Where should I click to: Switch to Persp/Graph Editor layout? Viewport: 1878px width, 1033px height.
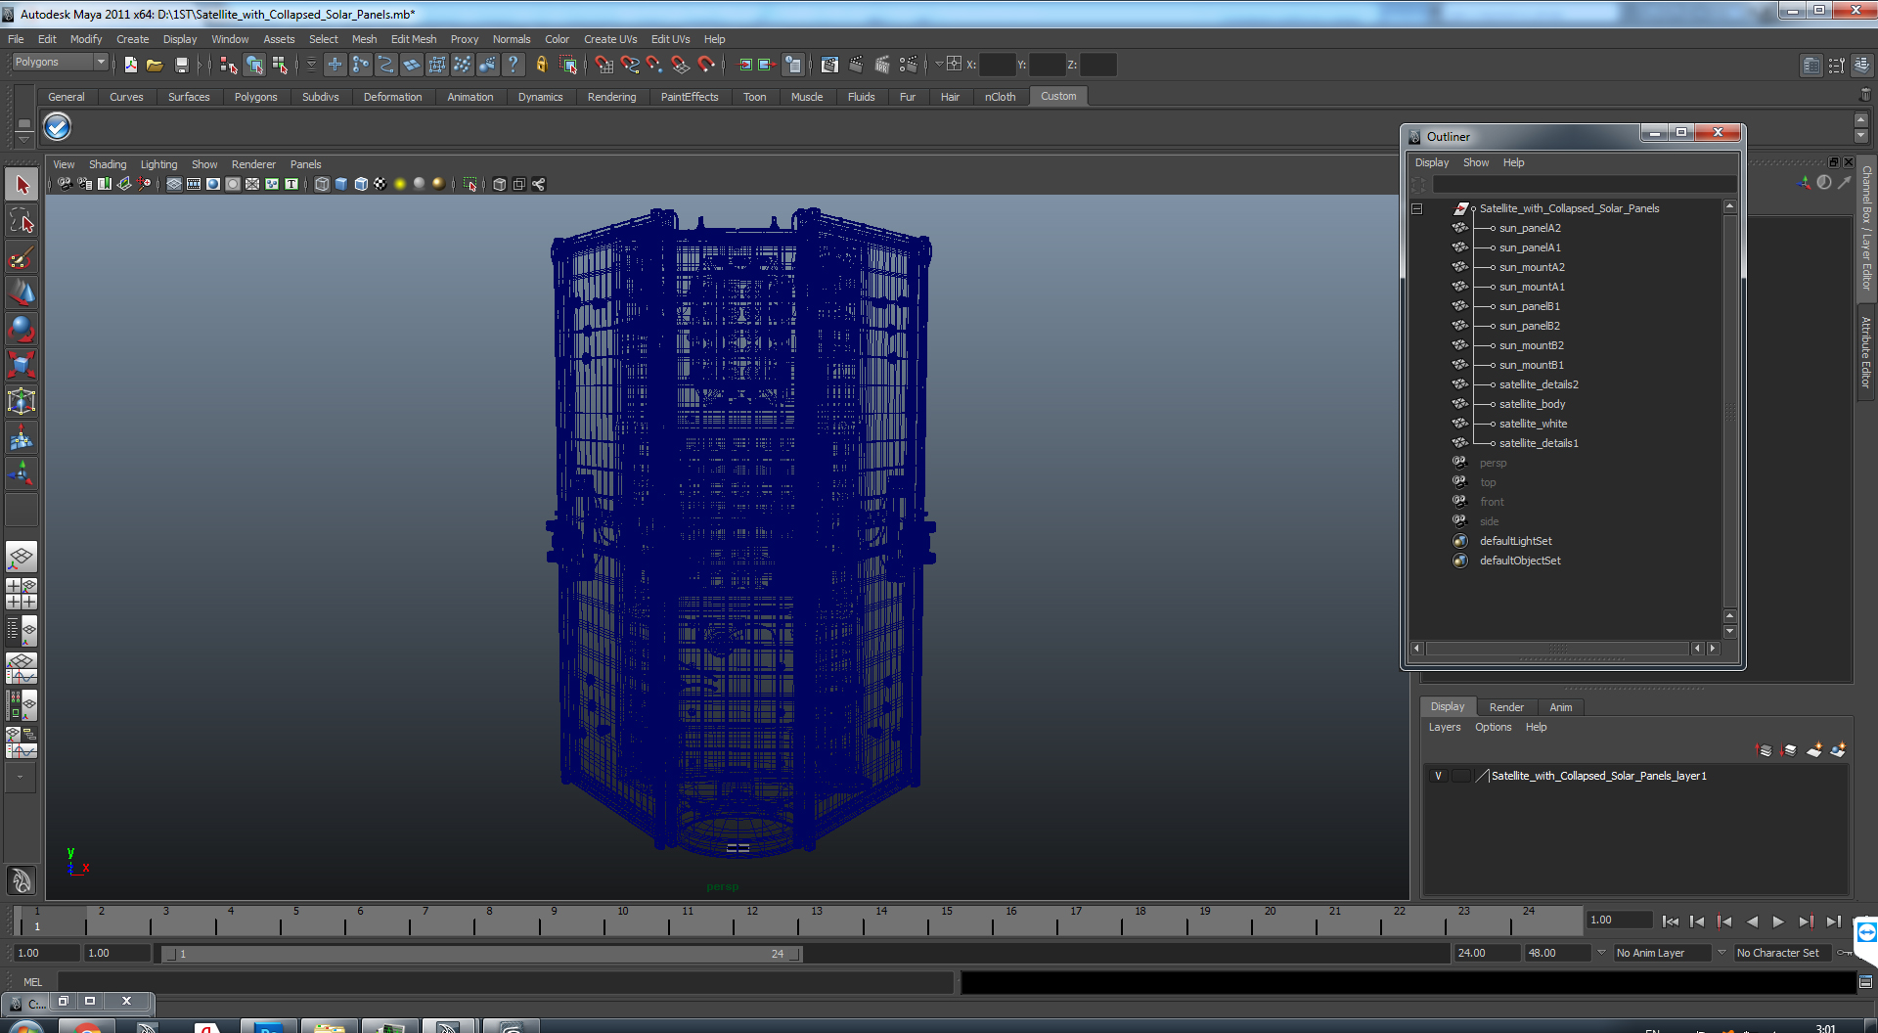pyautogui.click(x=22, y=668)
